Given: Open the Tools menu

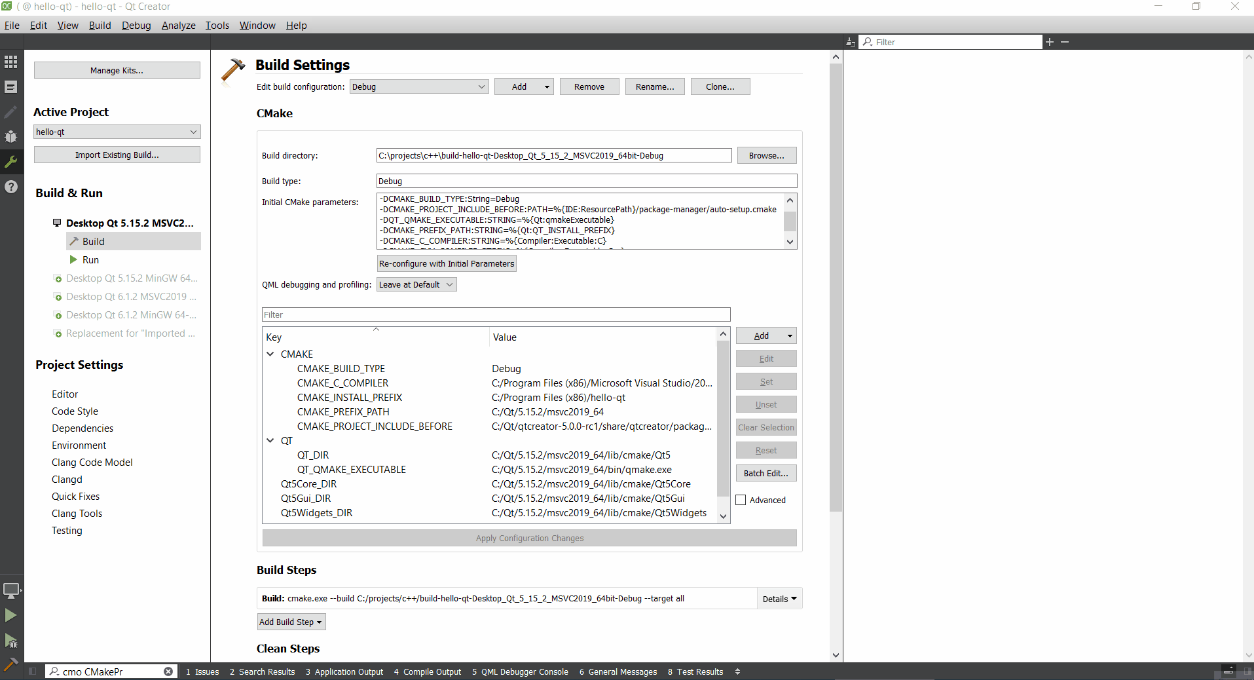Looking at the screenshot, I should pyautogui.click(x=217, y=25).
